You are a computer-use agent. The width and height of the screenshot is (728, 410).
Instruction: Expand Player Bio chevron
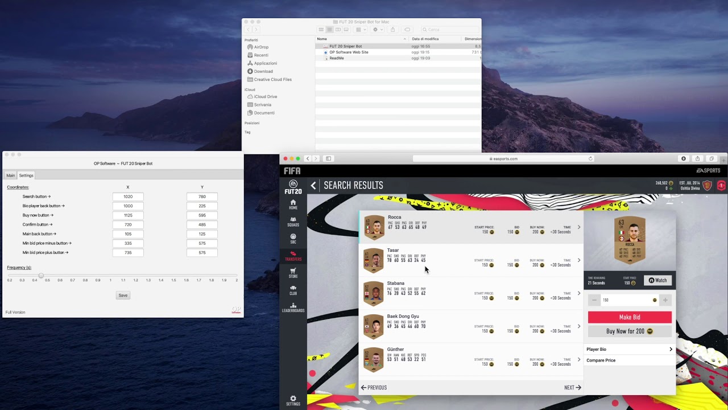click(x=671, y=349)
